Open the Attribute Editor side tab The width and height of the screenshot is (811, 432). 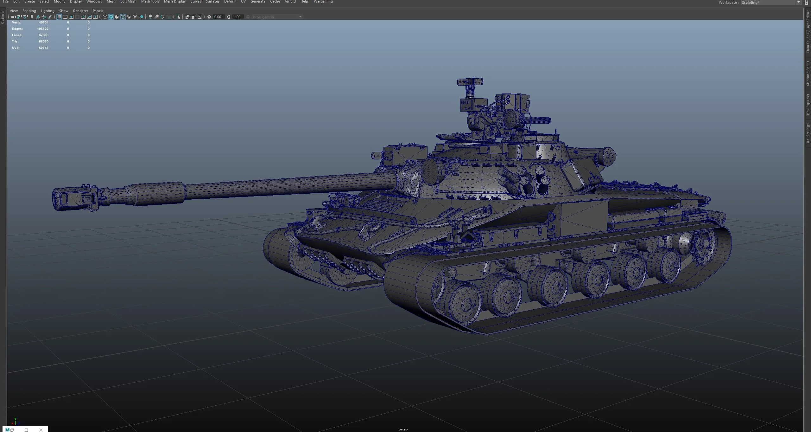click(x=808, y=74)
